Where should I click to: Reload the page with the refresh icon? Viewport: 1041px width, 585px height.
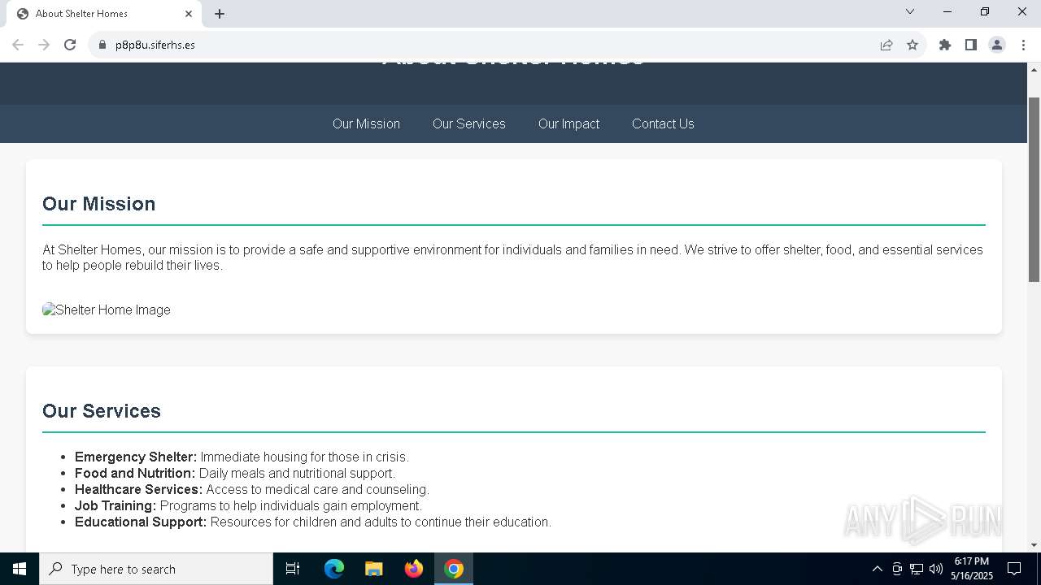tap(70, 45)
